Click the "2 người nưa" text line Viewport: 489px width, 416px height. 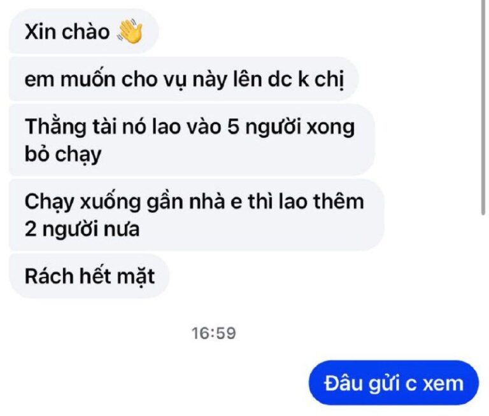(x=82, y=229)
